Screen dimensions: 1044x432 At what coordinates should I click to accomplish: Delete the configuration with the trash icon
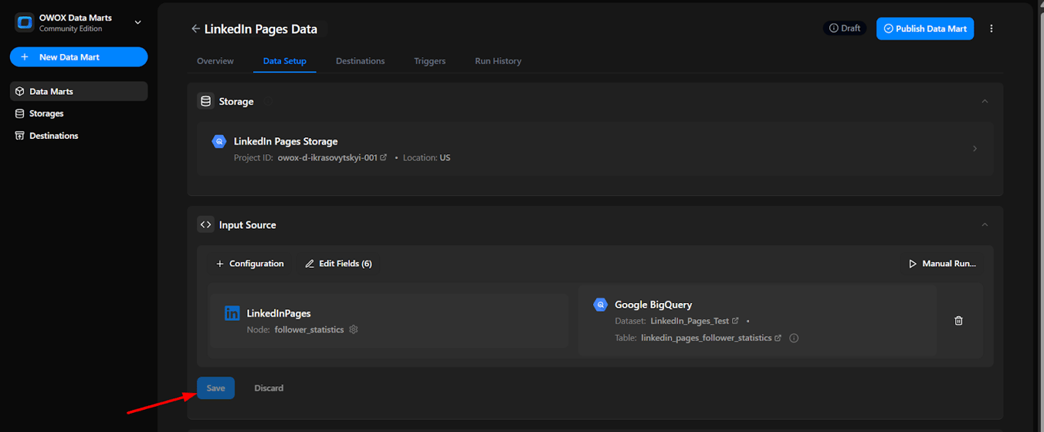tap(958, 321)
